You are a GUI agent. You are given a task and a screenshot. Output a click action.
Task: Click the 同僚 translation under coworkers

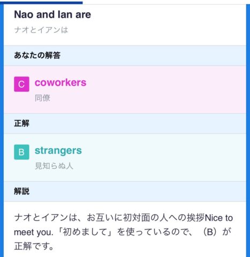coord(42,98)
